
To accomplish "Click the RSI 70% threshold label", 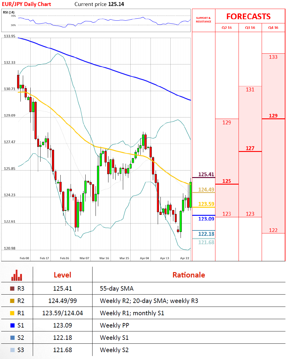I will tap(13, 16).
